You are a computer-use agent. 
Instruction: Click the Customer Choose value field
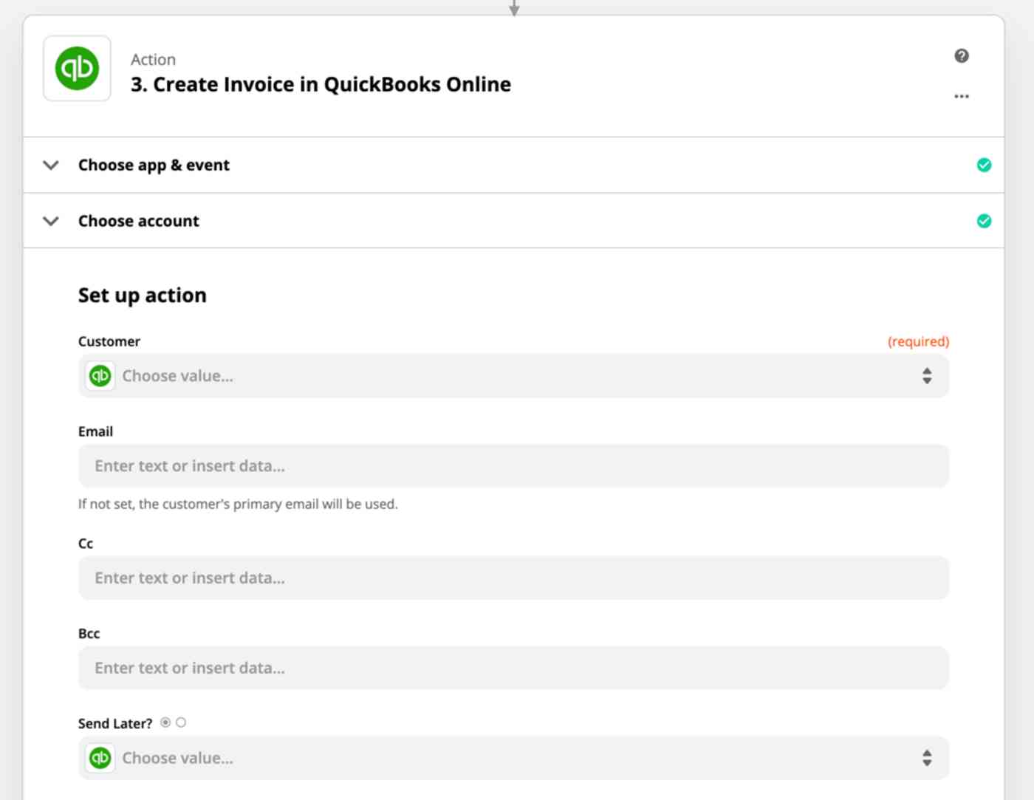click(513, 376)
